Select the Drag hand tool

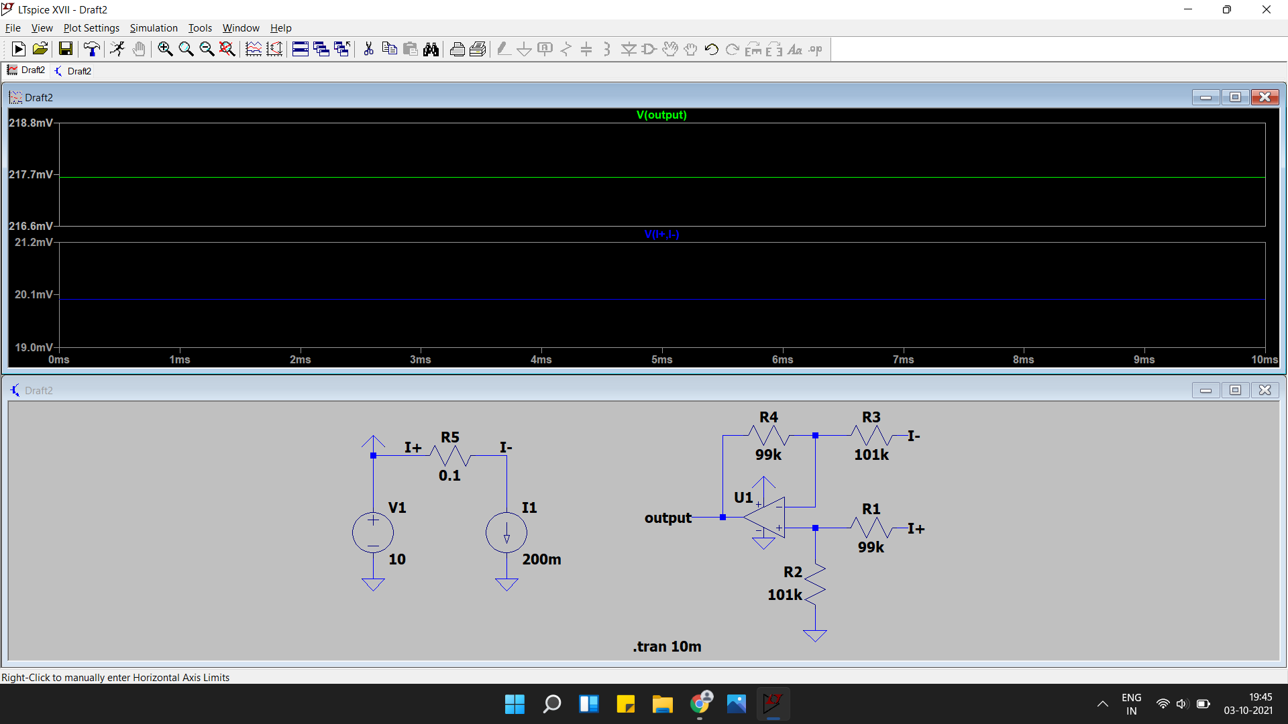[x=691, y=49]
